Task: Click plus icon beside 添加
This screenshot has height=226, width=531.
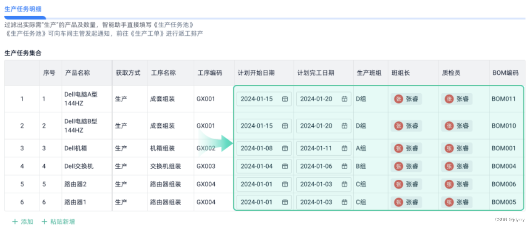Action: 15,222
